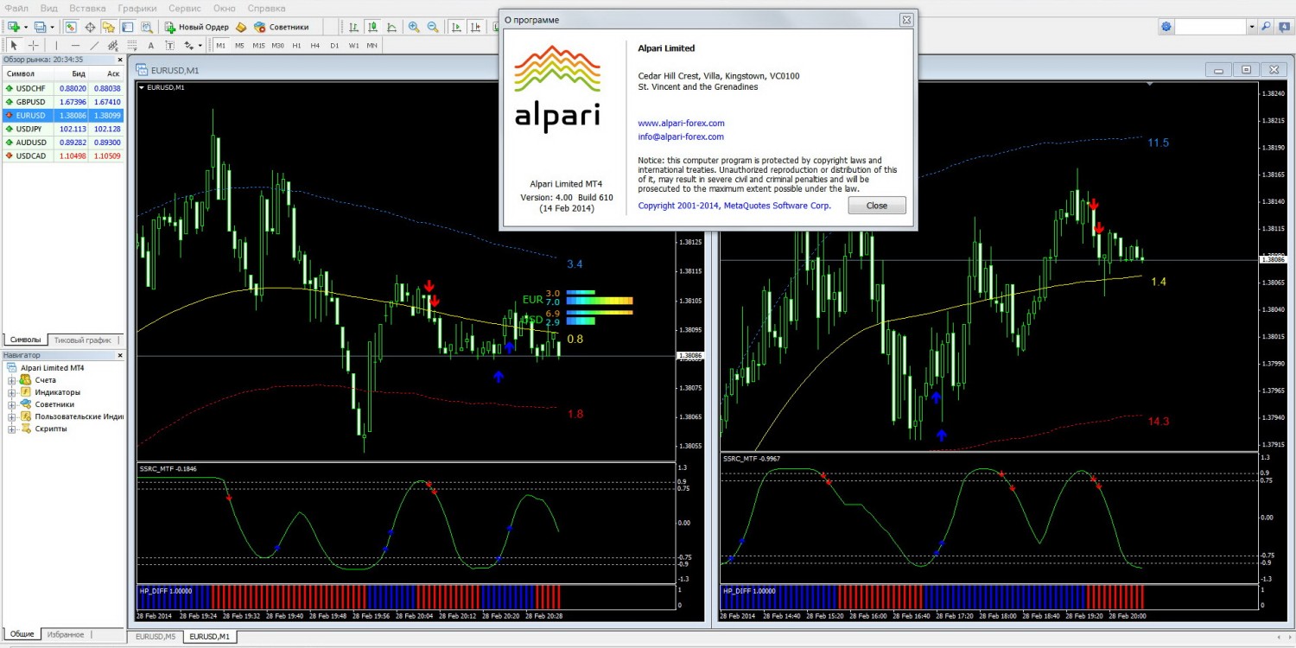Select the horizontal line drawing tool

coord(75,45)
